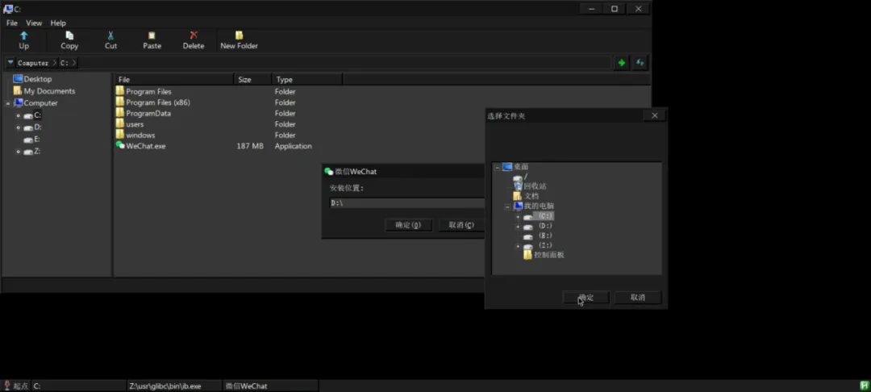Click the 取消(C) button in the WeChat installer
Screen dimensions: 871x392
click(x=461, y=225)
